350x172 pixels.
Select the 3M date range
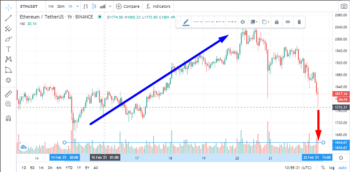point(50,168)
